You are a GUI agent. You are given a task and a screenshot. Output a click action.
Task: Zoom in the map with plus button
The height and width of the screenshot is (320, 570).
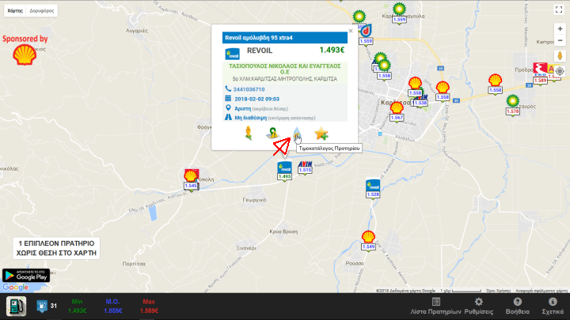click(560, 29)
